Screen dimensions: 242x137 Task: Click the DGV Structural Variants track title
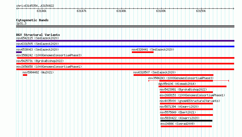pyautogui.click(x=38, y=35)
